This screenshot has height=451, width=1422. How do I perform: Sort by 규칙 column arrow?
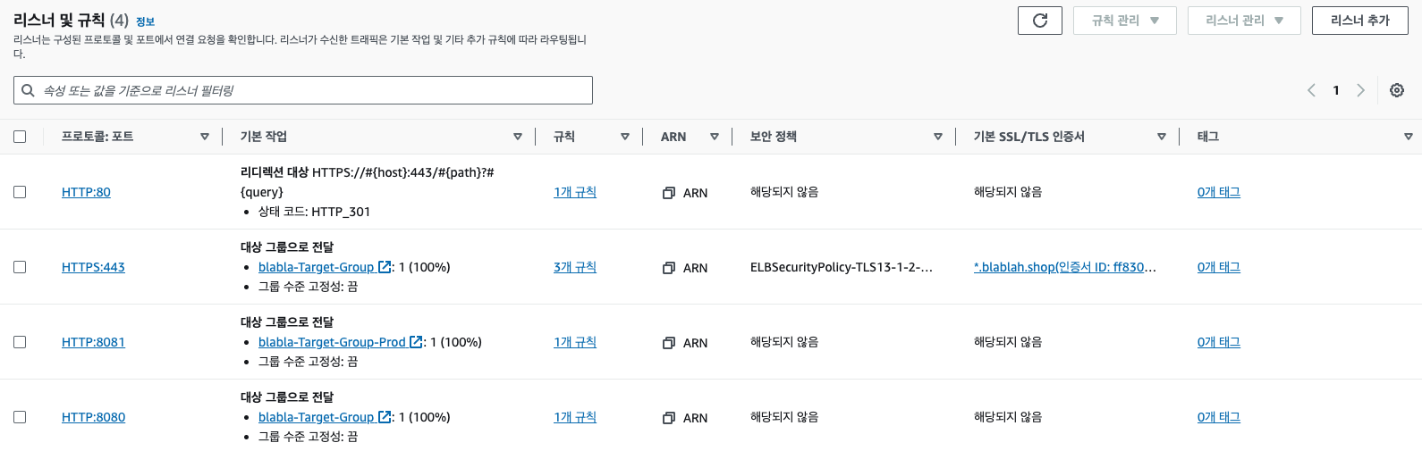(625, 137)
